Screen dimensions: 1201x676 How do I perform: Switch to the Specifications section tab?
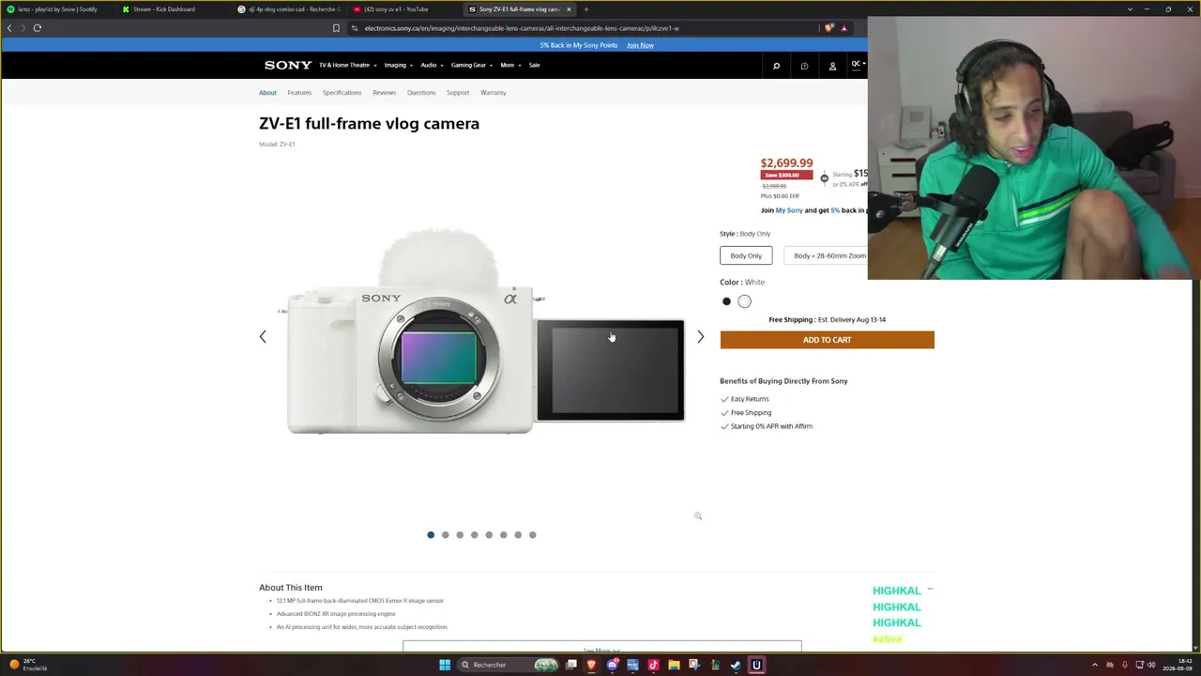click(342, 92)
